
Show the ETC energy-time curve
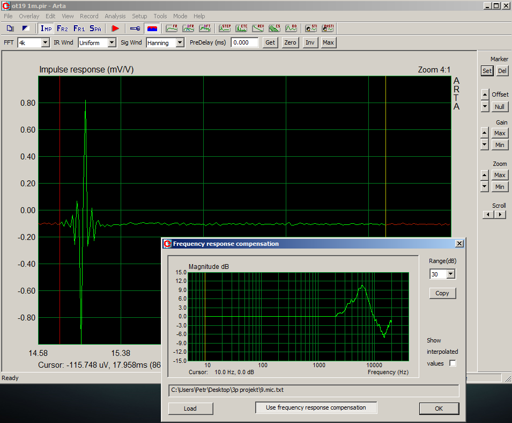tap(241, 28)
